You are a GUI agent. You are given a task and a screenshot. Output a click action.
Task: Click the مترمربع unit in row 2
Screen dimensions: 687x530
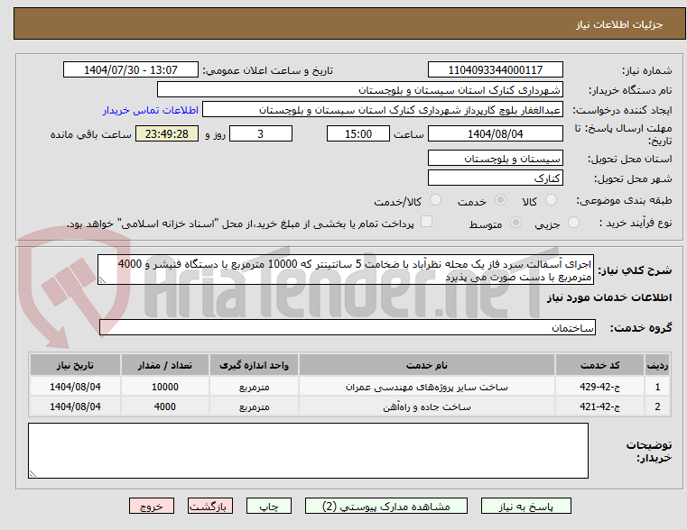coord(254,407)
